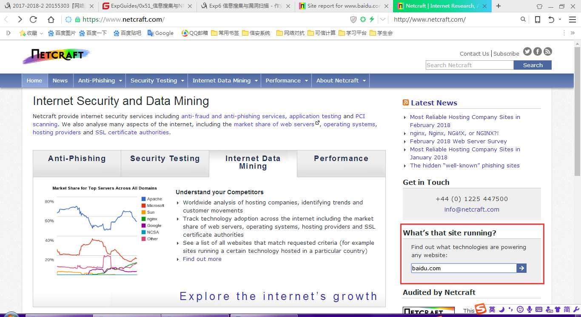Click the site lookup field containing baidu.com
Image resolution: width=581 pixels, height=317 pixels.
coord(464,268)
